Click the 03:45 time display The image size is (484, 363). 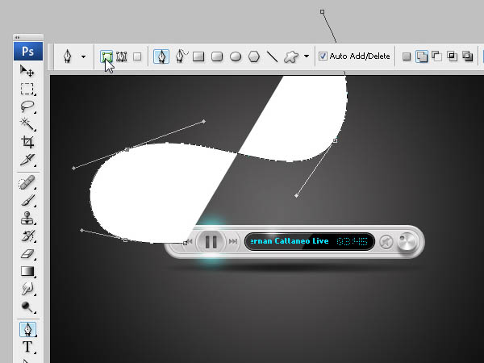pos(352,241)
